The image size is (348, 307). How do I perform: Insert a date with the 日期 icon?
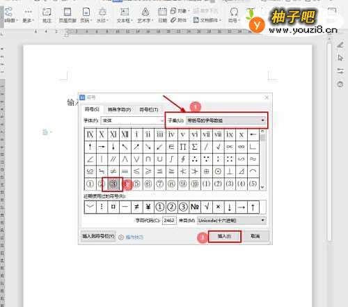pos(162,15)
